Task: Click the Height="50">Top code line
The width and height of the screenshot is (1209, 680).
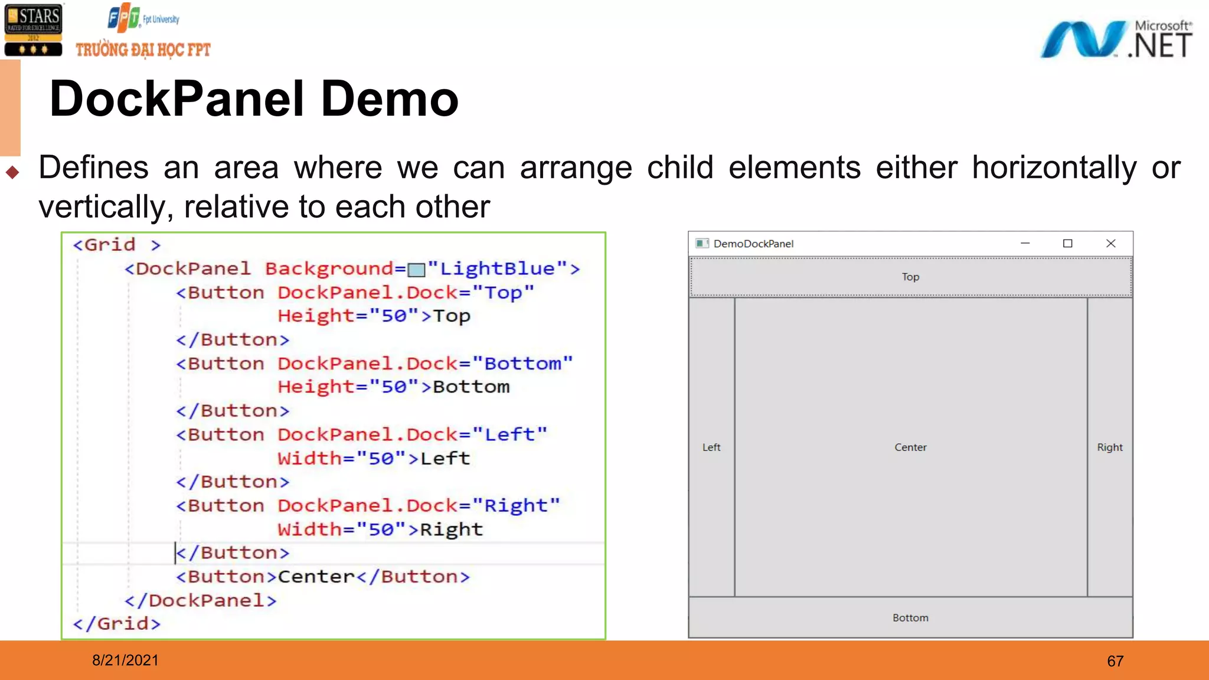Action: pyautogui.click(x=374, y=316)
